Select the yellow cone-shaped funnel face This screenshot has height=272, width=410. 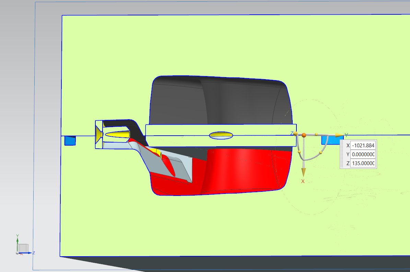tap(99, 135)
